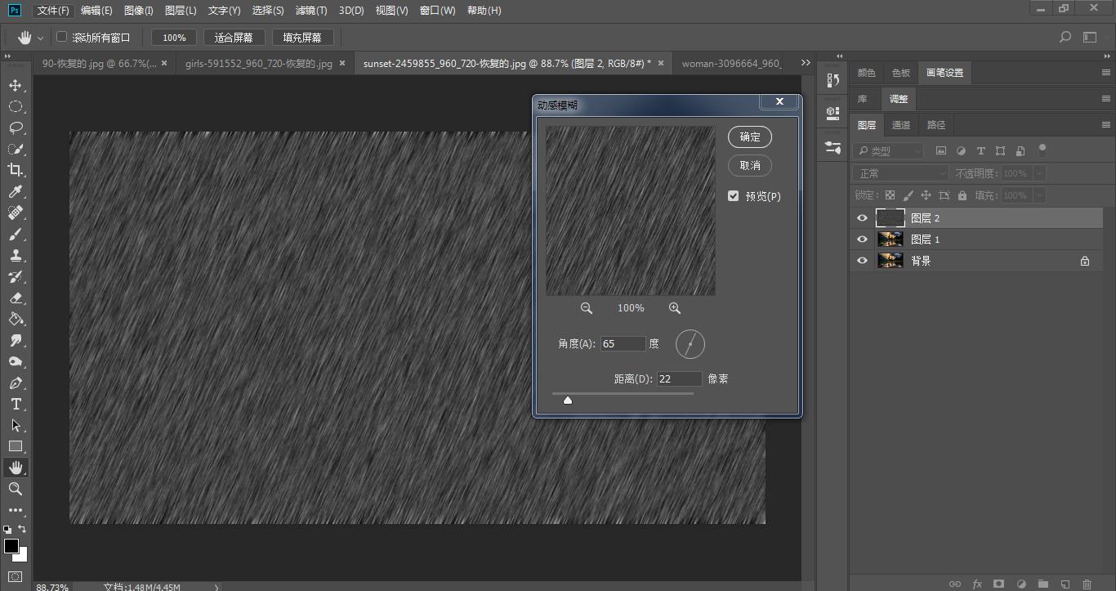Uncheck the 预览(P) preview checkbox

[733, 196]
